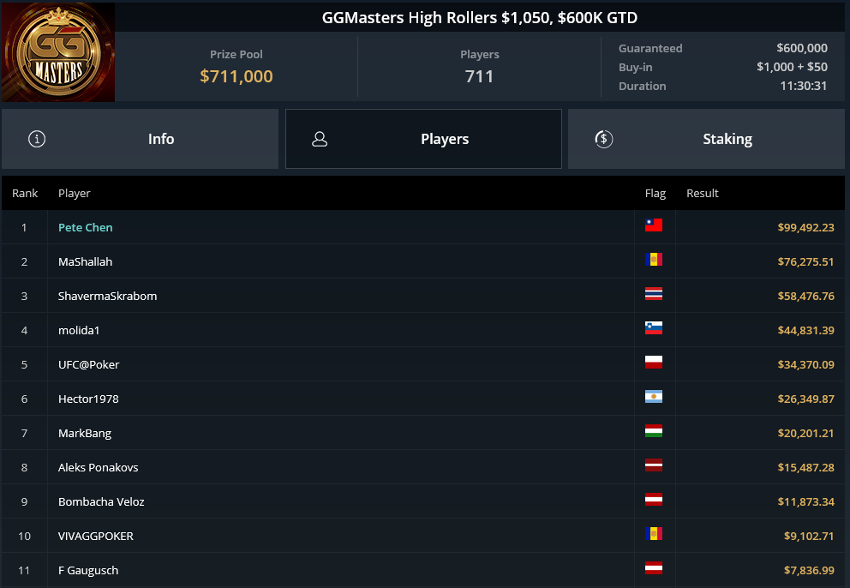850x588 pixels.
Task: Click the $1,000 + $50 buy-in value
Action: 792,67
